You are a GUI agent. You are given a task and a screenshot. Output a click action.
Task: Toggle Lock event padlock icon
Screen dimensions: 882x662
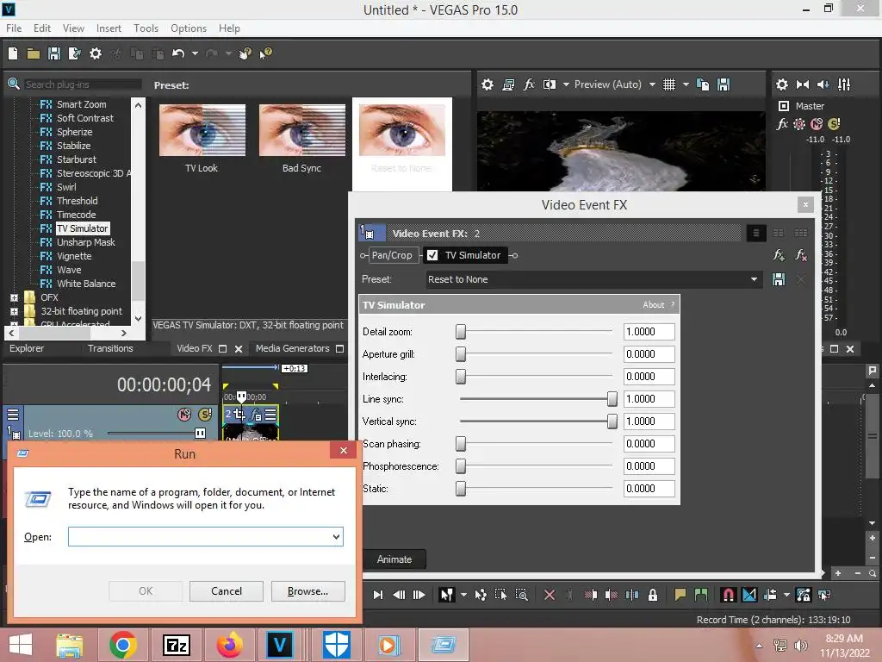(653, 595)
